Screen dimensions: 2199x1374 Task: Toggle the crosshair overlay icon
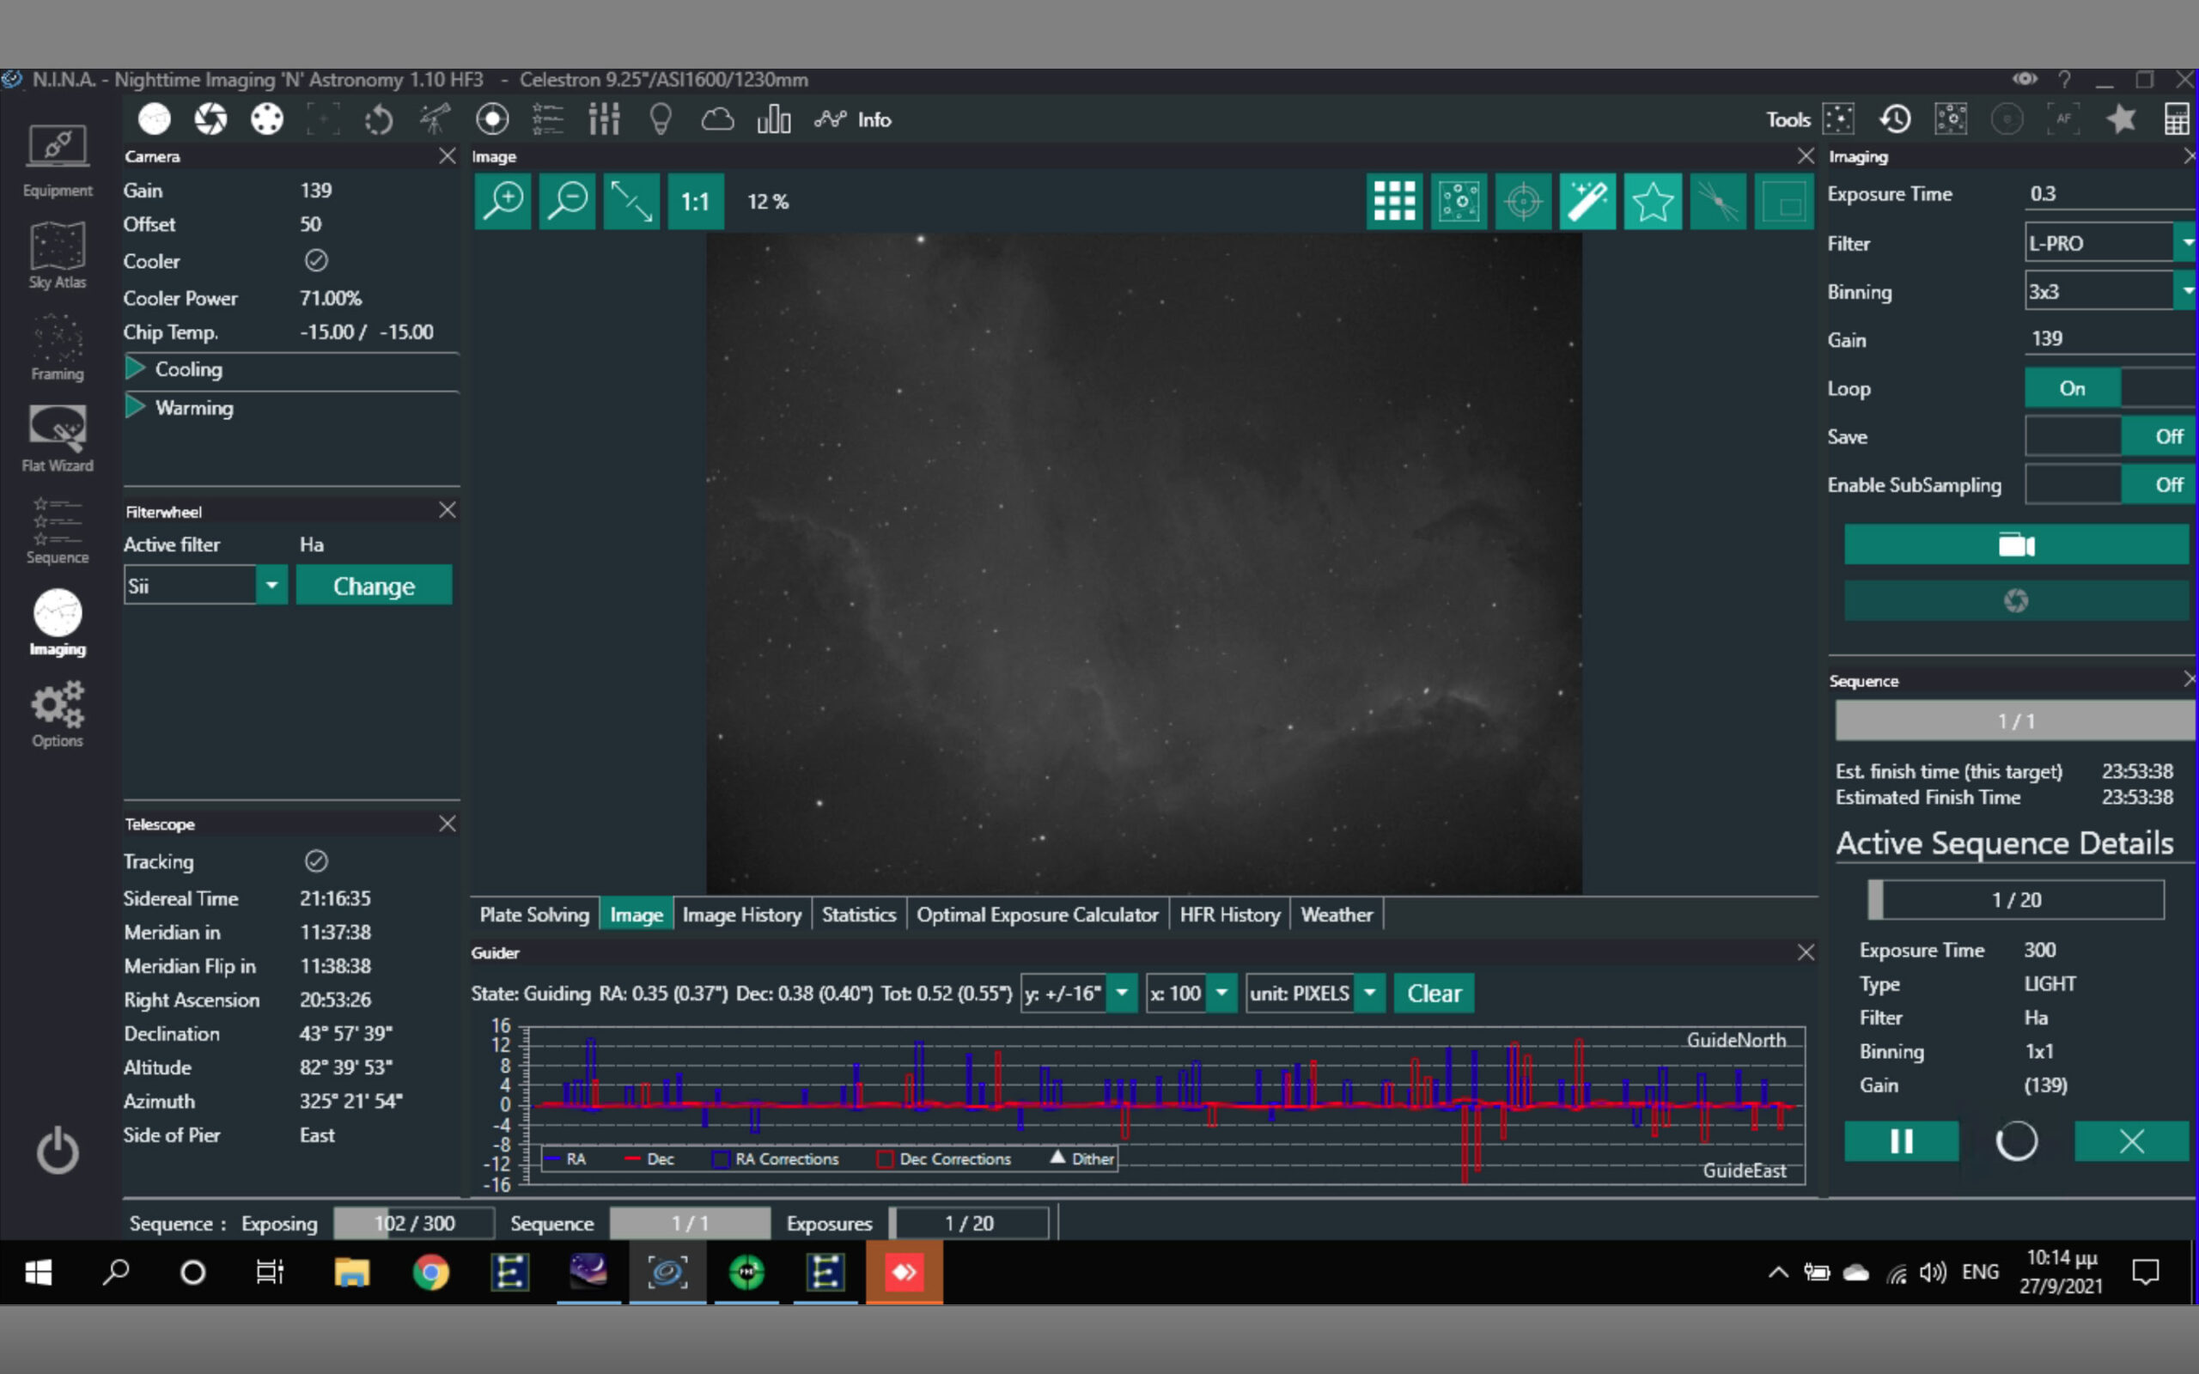pos(1523,201)
